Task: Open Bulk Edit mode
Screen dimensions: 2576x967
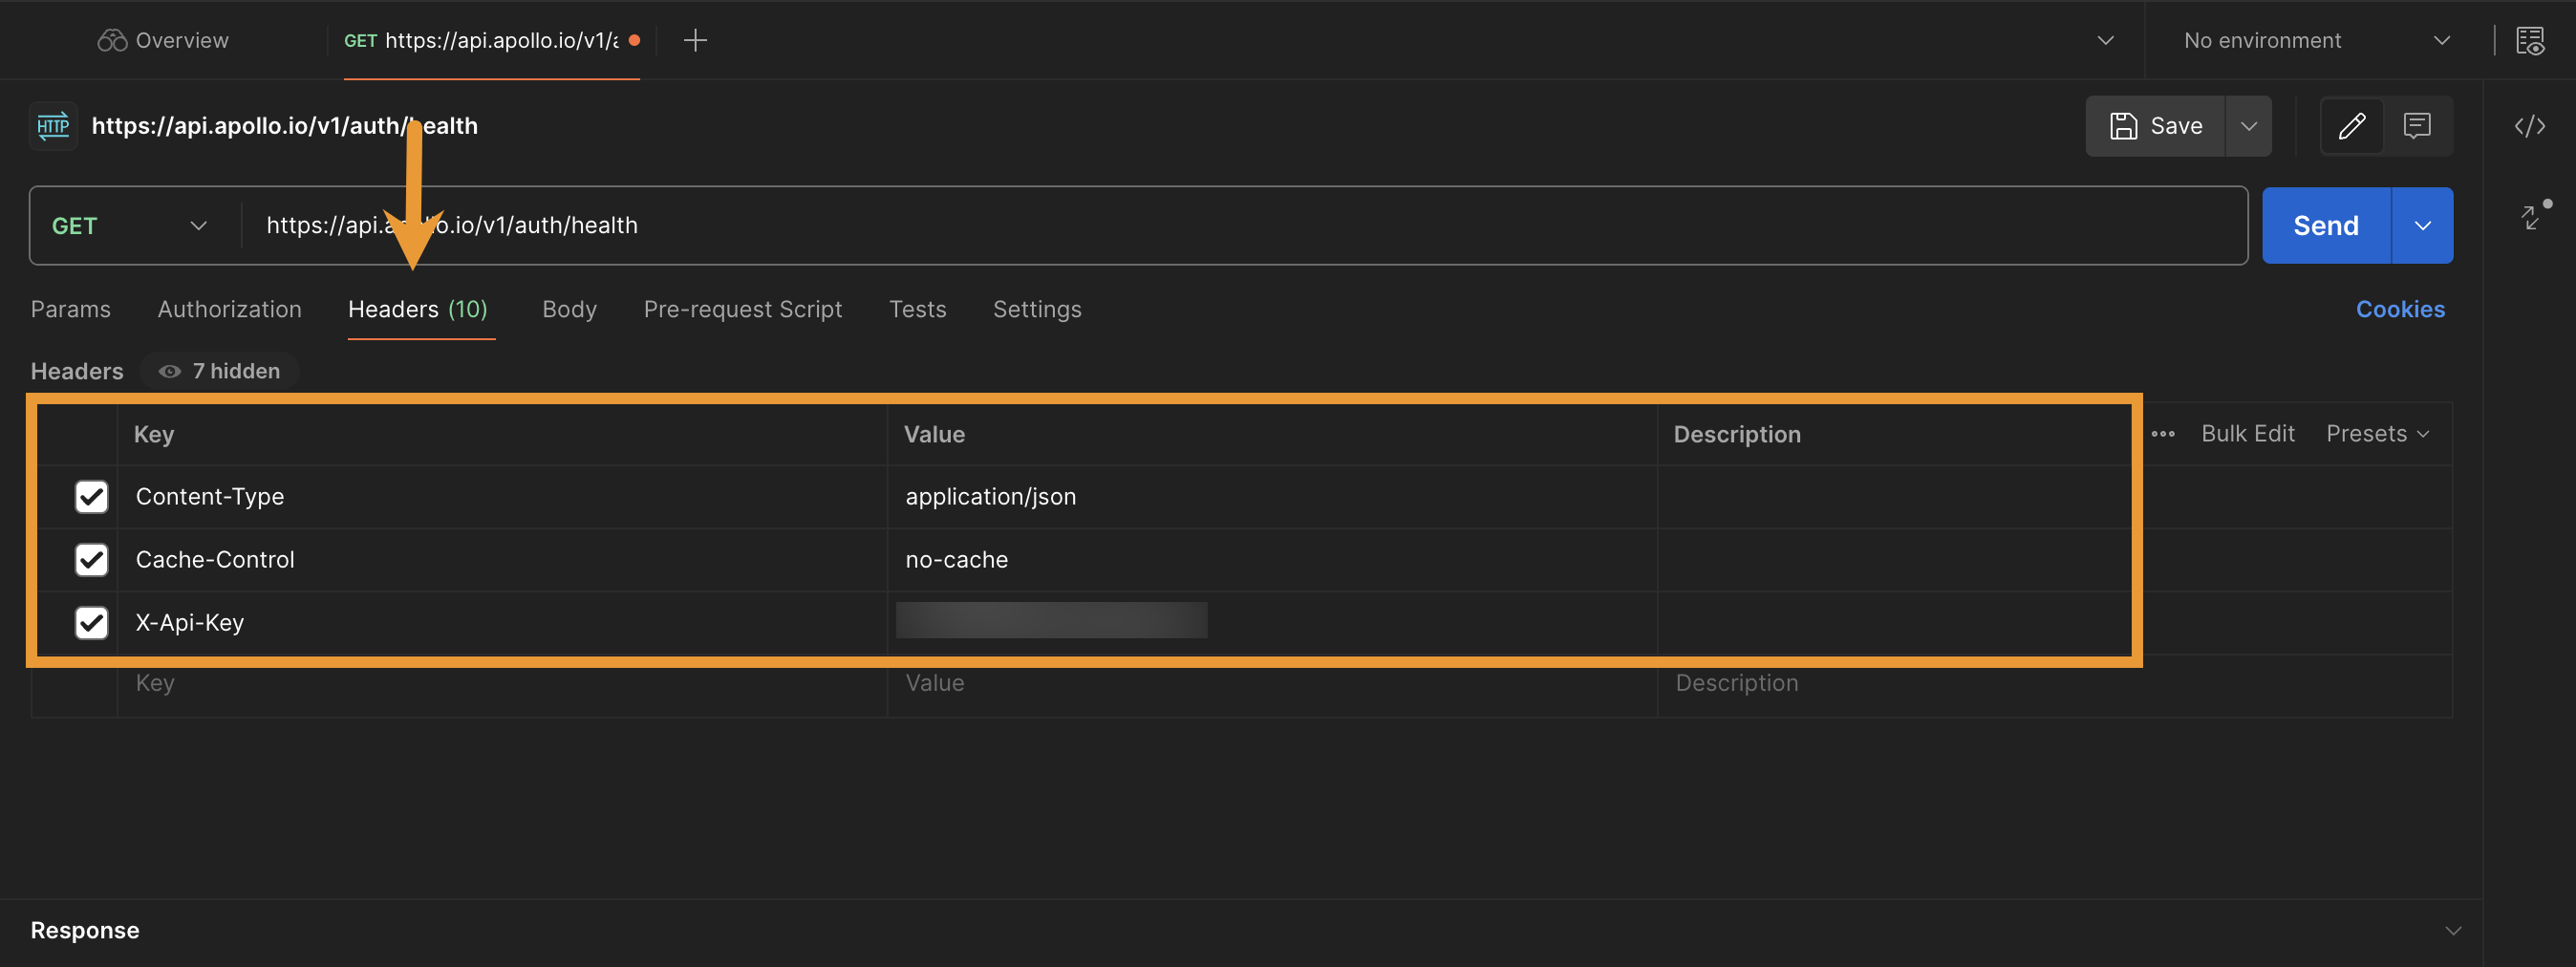Action: point(2247,434)
